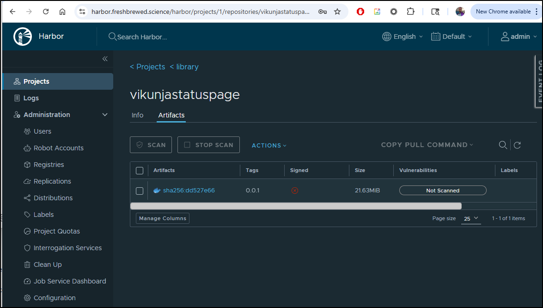
Task: Open the English language dropdown
Action: click(x=403, y=37)
